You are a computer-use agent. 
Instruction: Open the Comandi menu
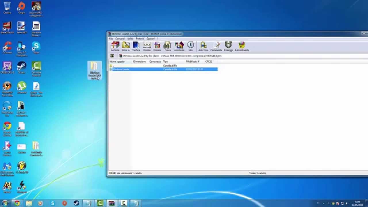[x=120, y=39]
